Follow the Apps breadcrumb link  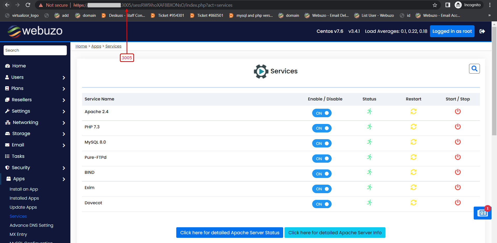click(x=96, y=46)
